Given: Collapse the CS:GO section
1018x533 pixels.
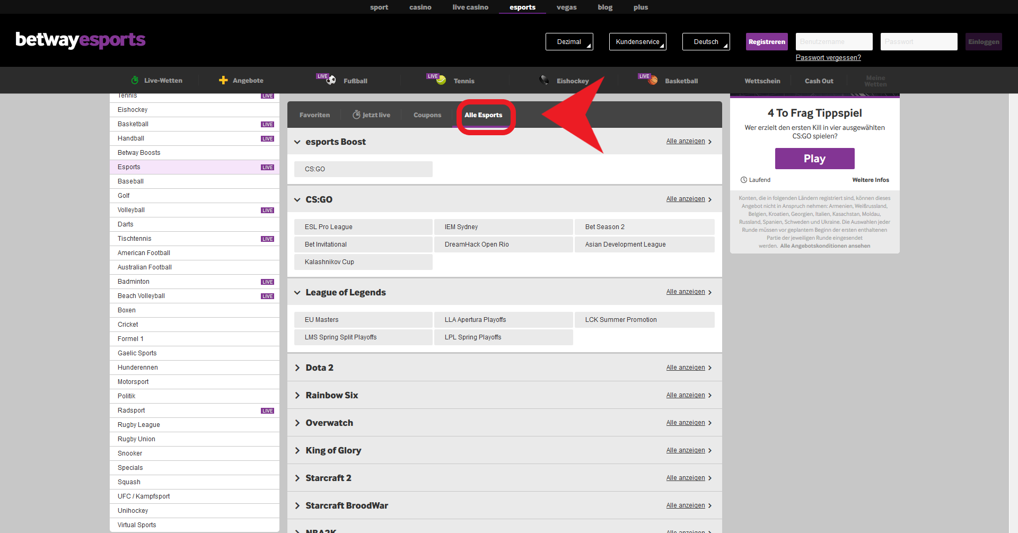Looking at the screenshot, I should click(x=297, y=199).
